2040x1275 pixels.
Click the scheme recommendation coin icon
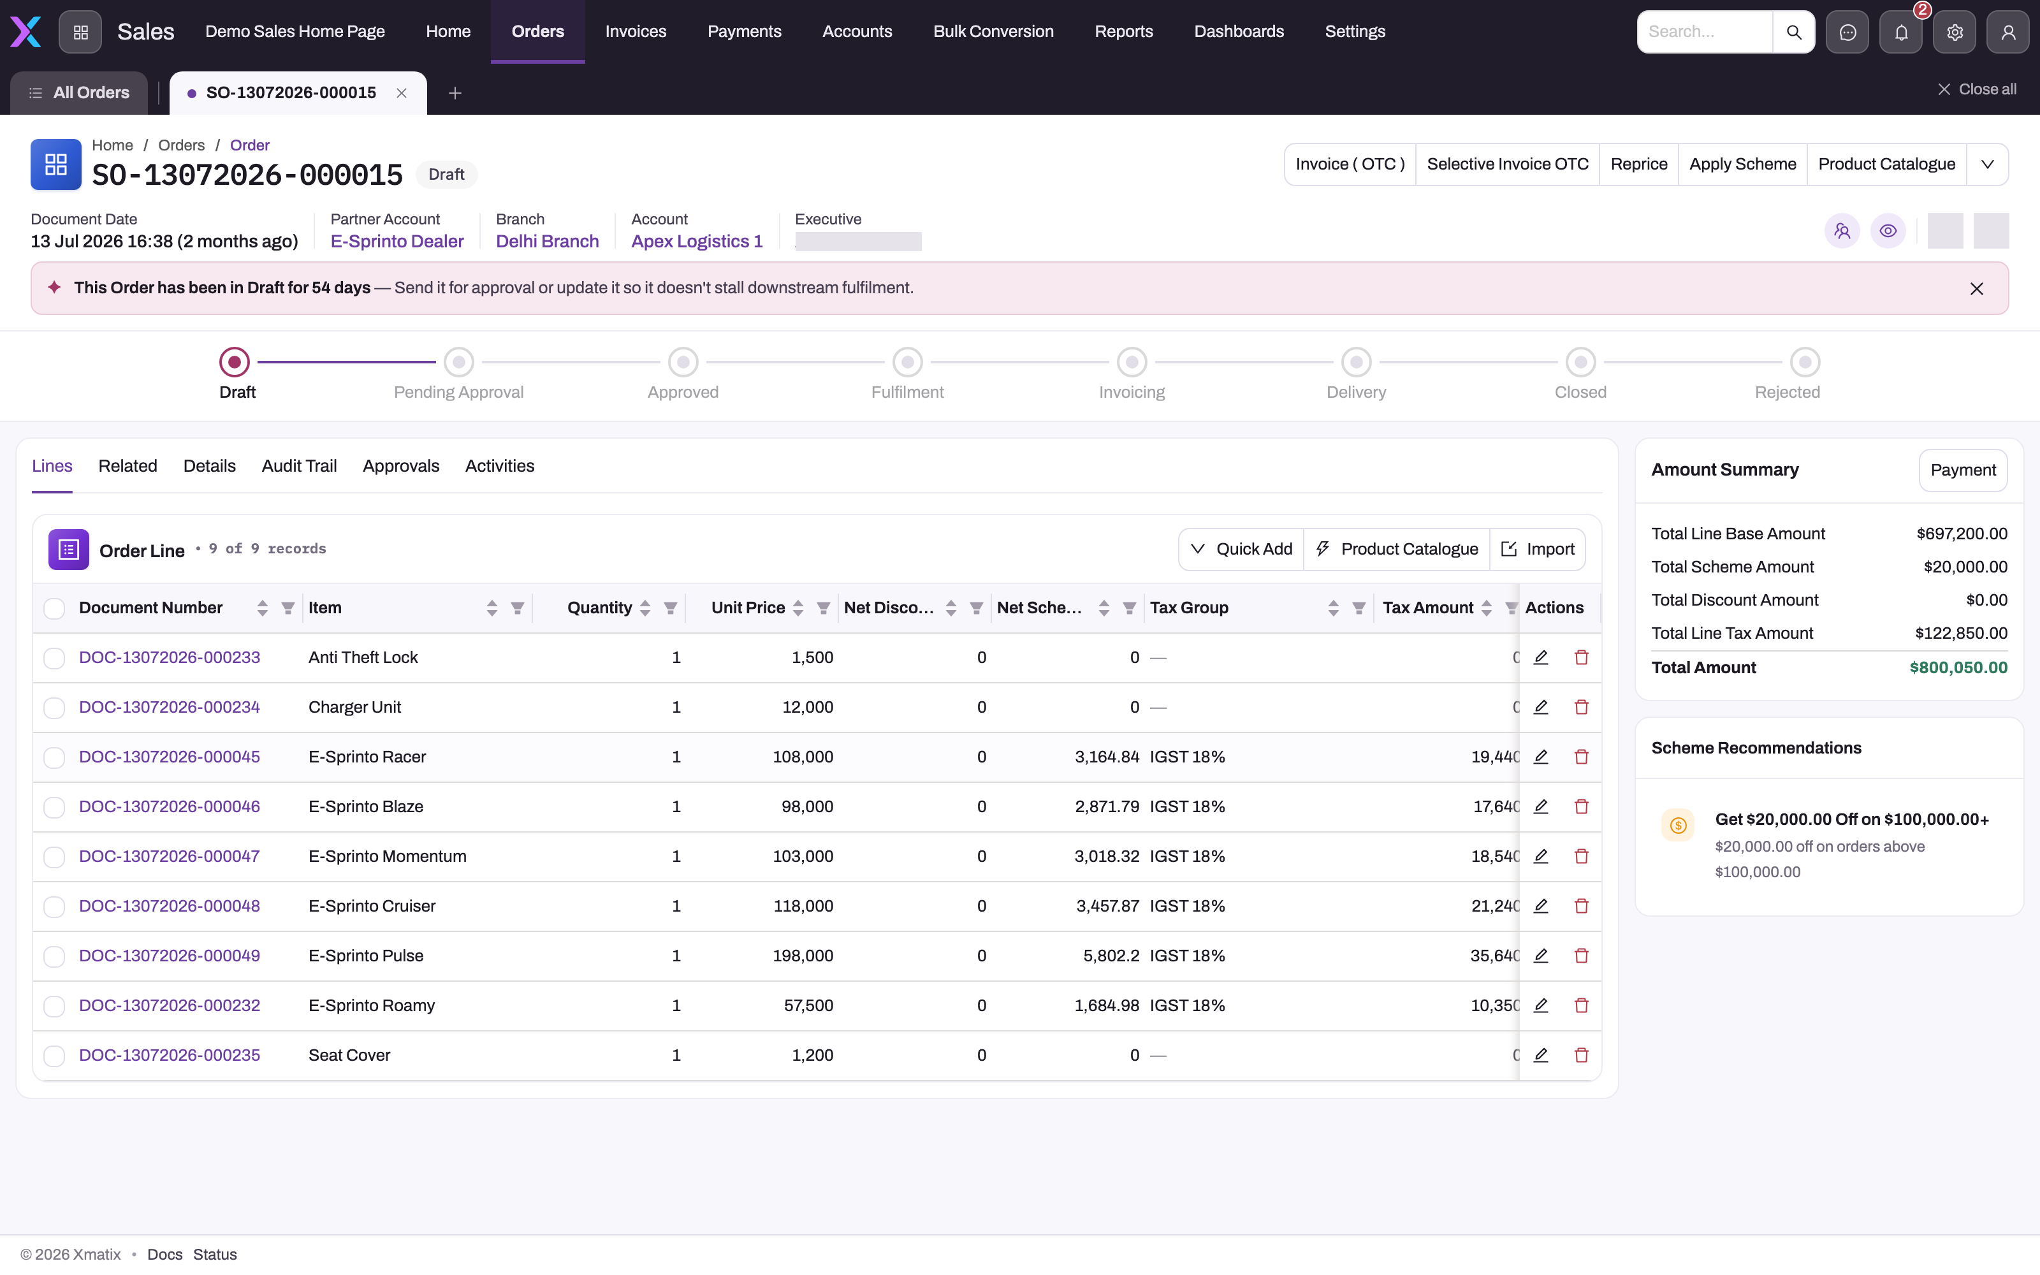click(1677, 825)
